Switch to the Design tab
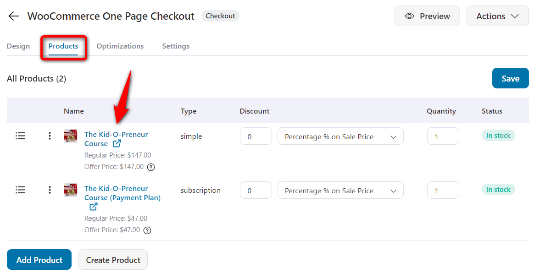The height and width of the screenshot is (278, 534). pyautogui.click(x=18, y=46)
